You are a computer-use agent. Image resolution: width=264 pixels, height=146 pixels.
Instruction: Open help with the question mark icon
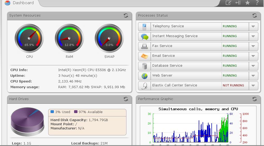point(257,3)
